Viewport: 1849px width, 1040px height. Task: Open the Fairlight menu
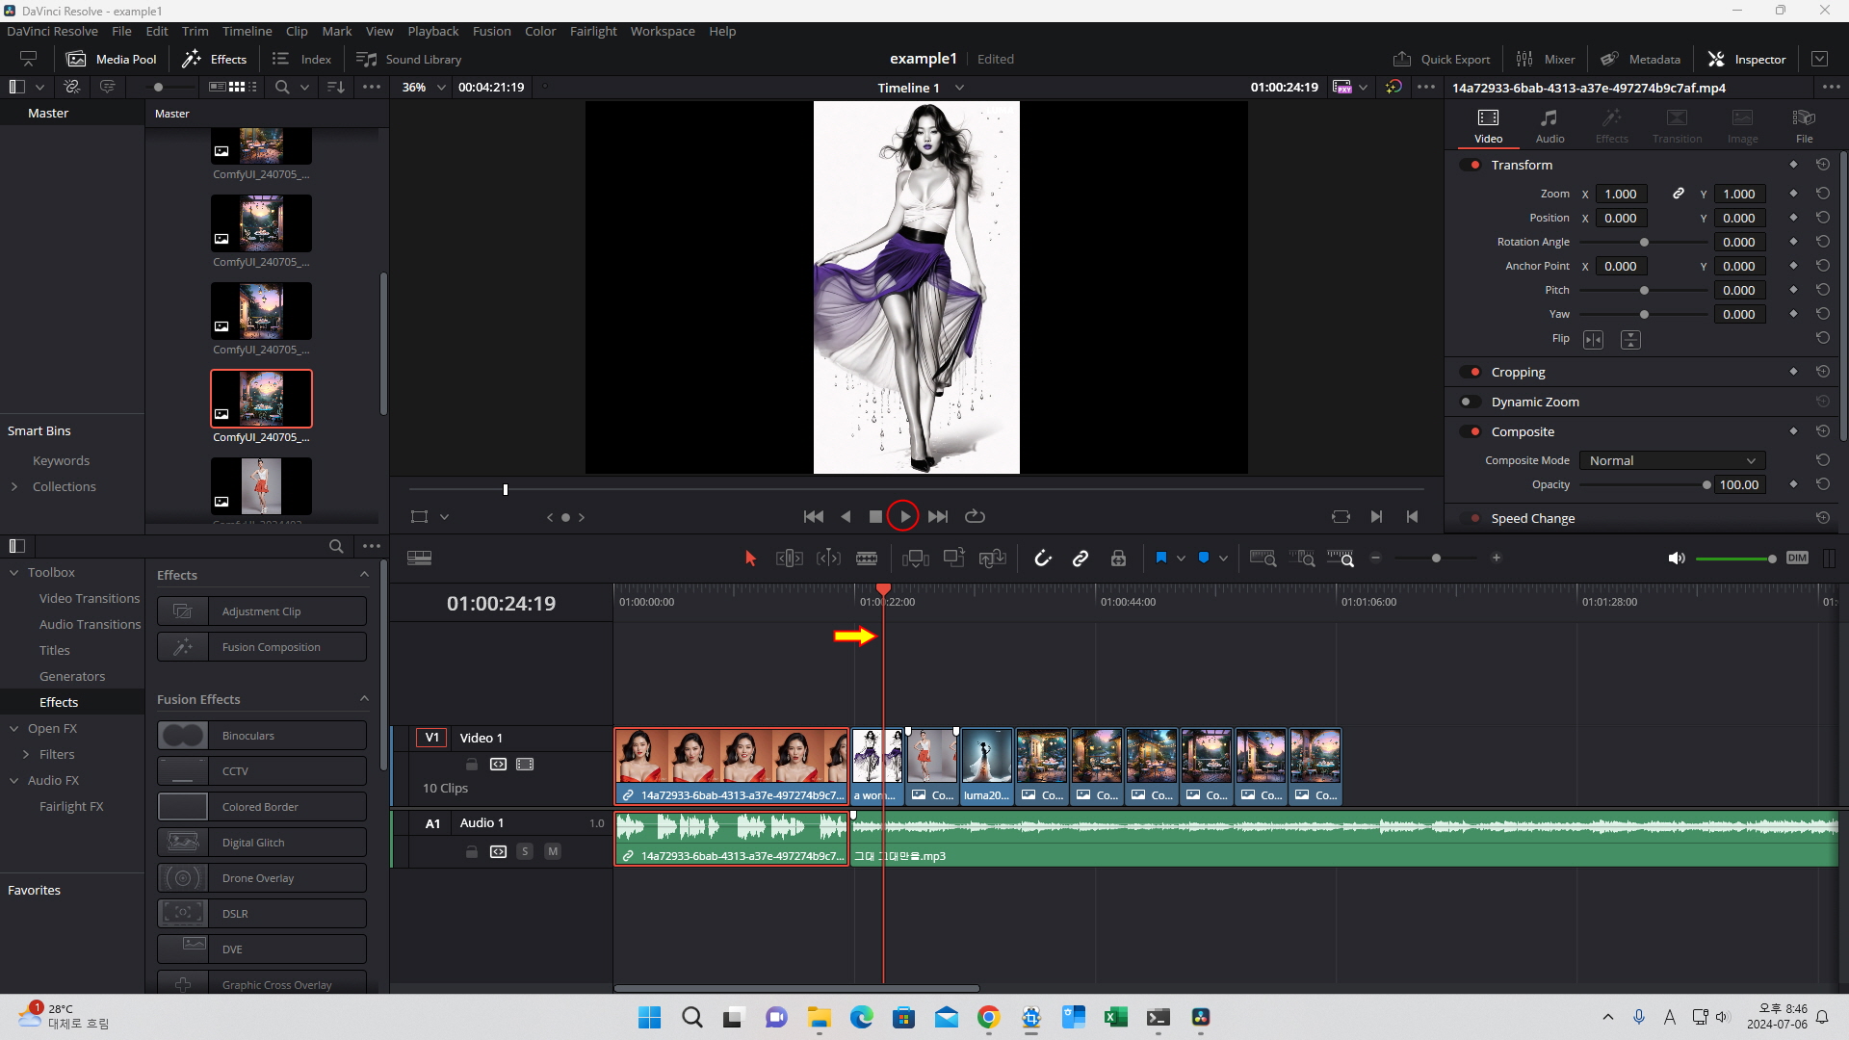pyautogui.click(x=593, y=32)
